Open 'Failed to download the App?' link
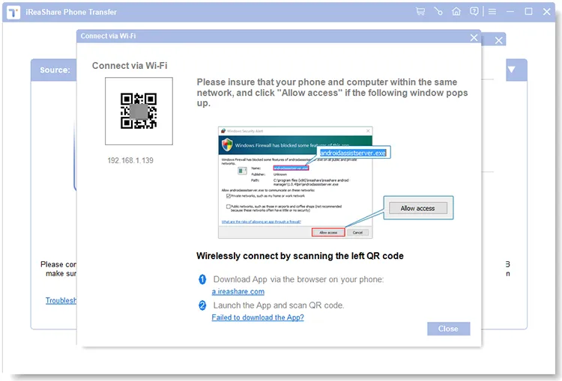Image resolution: width=562 pixels, height=381 pixels. click(258, 317)
